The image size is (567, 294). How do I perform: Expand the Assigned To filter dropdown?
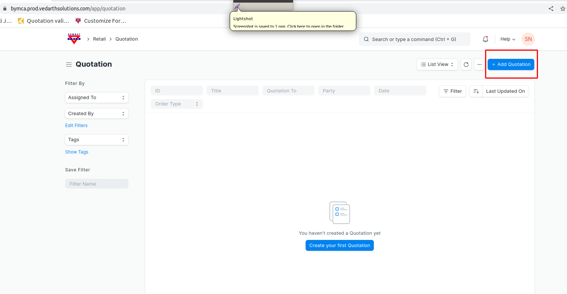[97, 98]
